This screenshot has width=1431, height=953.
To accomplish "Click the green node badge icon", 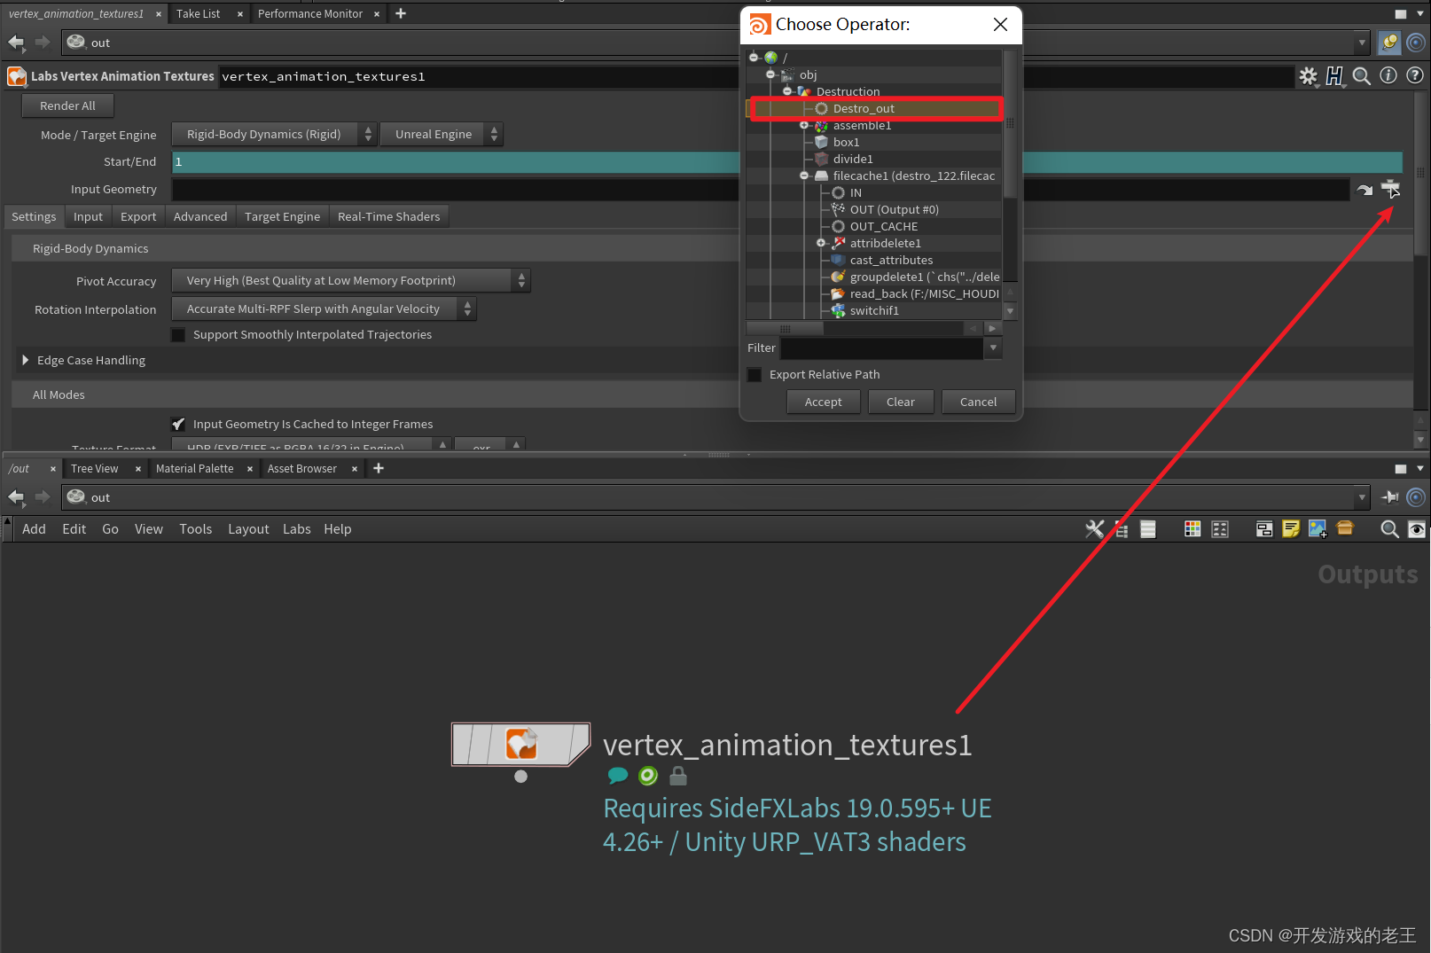I will 648,776.
